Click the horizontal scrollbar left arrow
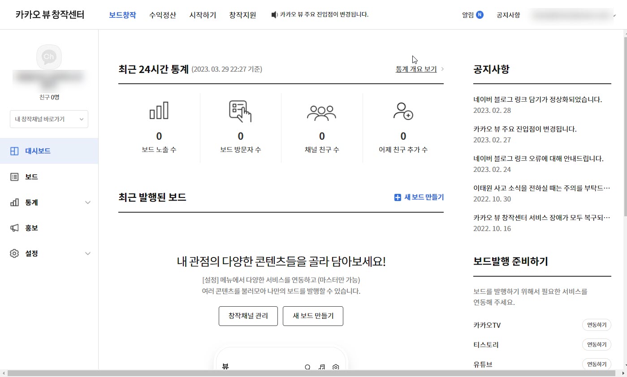 3,373
